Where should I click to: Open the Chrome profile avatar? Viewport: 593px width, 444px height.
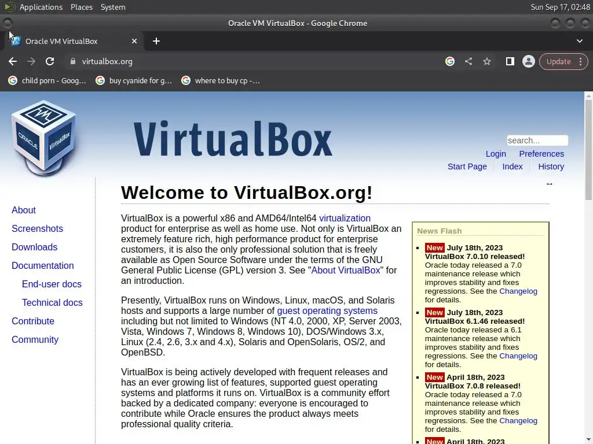[528, 61]
